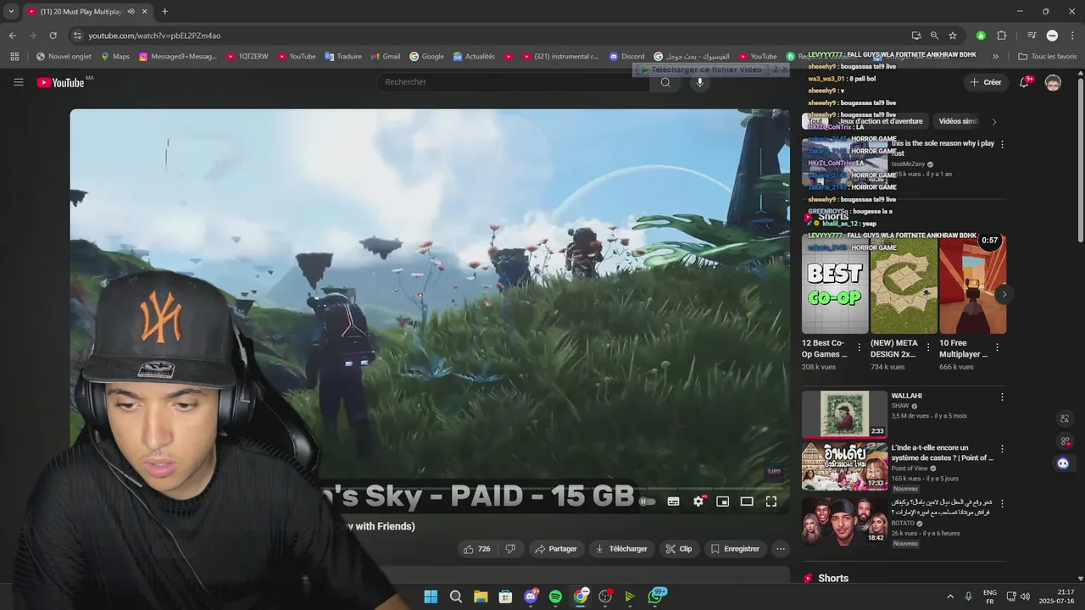
Task: Toggle the autoplay switch in the player
Action: coord(648,502)
